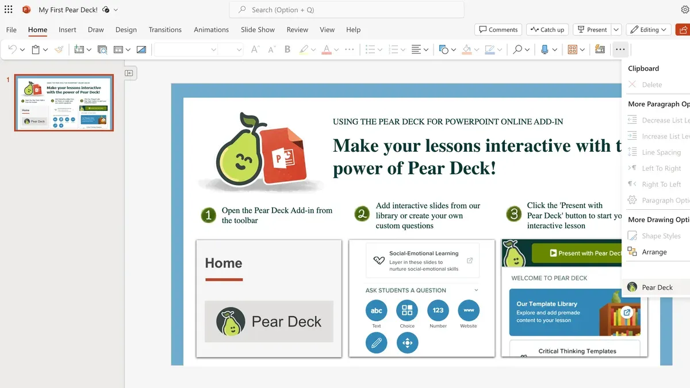The image size is (690, 388).
Task: Switch to the Transitions tab
Action: click(x=165, y=29)
